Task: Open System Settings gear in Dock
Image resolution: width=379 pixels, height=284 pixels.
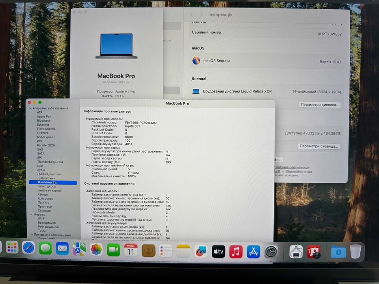Action: (x=271, y=252)
